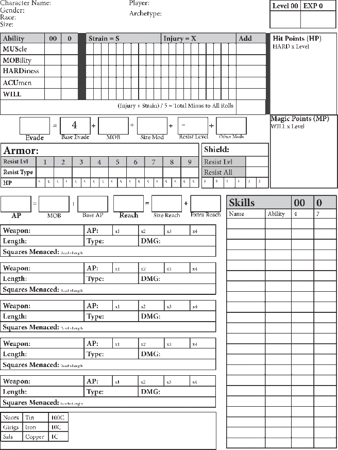The image size is (338, 450).
Task: Select the Shield Resist All value box
Action: [x=257, y=172]
